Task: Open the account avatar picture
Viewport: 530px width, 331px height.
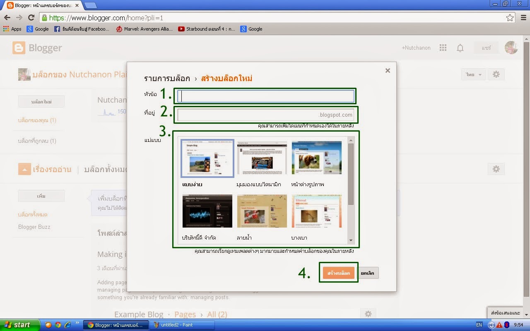Action: [511, 48]
